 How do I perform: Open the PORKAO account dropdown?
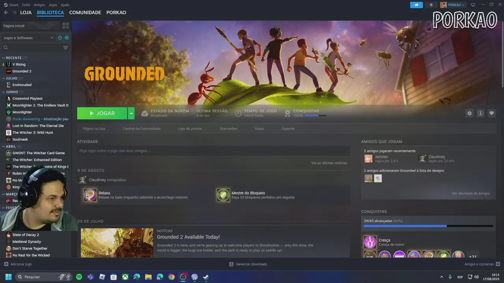click(x=452, y=5)
